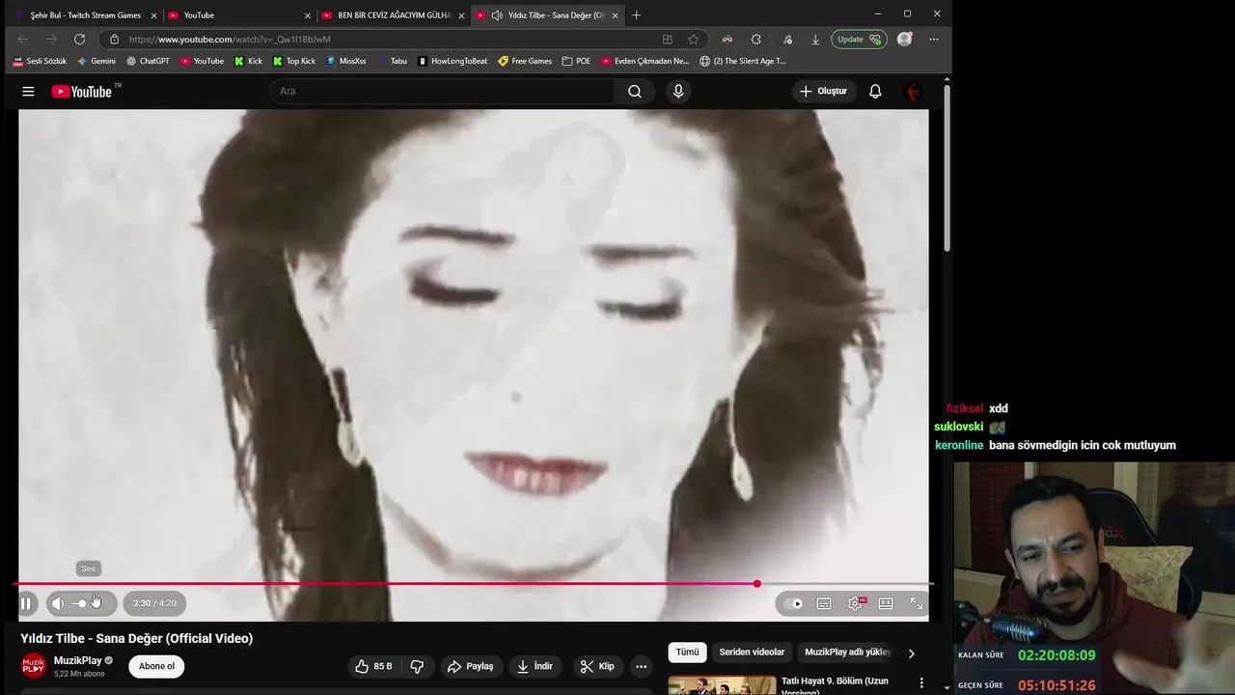
Task: Open the MuzikPlay channel avatar
Action: click(34, 666)
